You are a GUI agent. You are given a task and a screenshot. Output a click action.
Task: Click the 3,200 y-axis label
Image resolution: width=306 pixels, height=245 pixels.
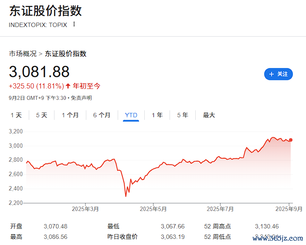pos(16,131)
